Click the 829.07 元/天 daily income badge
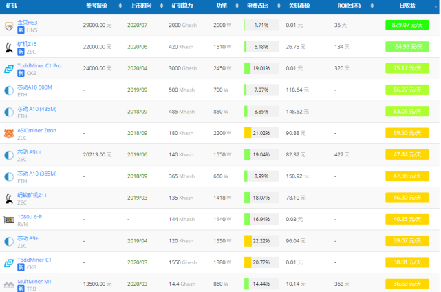The height and width of the screenshot is (292, 441). [407, 25]
